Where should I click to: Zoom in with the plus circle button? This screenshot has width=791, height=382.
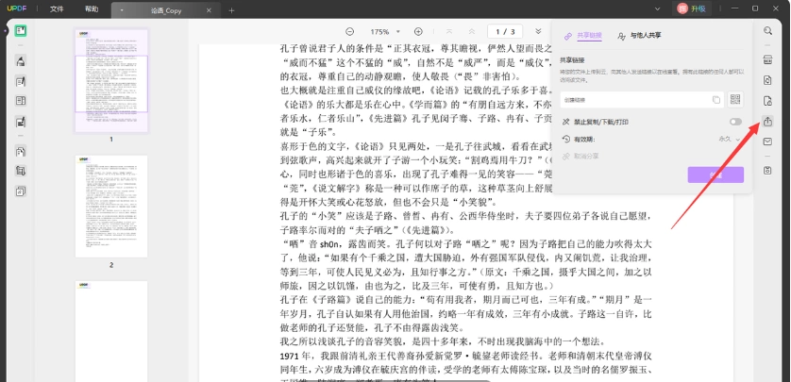tap(418, 31)
